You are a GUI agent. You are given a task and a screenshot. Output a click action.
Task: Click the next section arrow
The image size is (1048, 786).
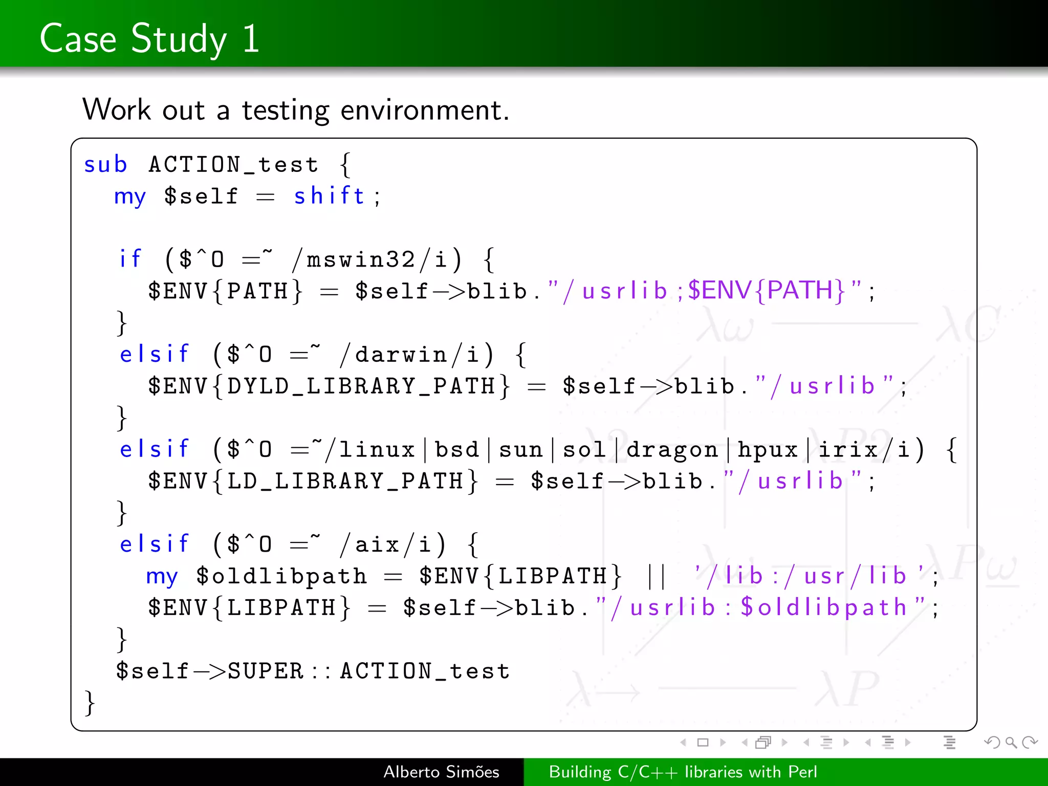point(908,743)
